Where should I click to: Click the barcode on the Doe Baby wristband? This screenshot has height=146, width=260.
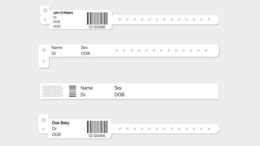[97, 127]
